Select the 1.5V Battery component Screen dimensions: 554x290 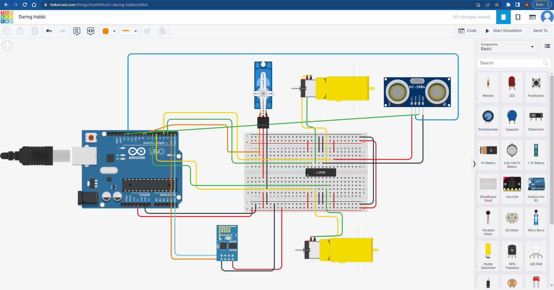(x=536, y=155)
